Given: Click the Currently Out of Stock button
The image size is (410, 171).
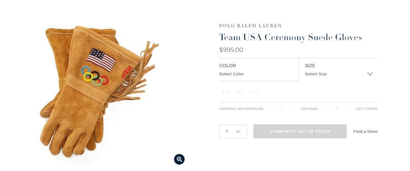Looking at the screenshot, I should click(x=300, y=131).
